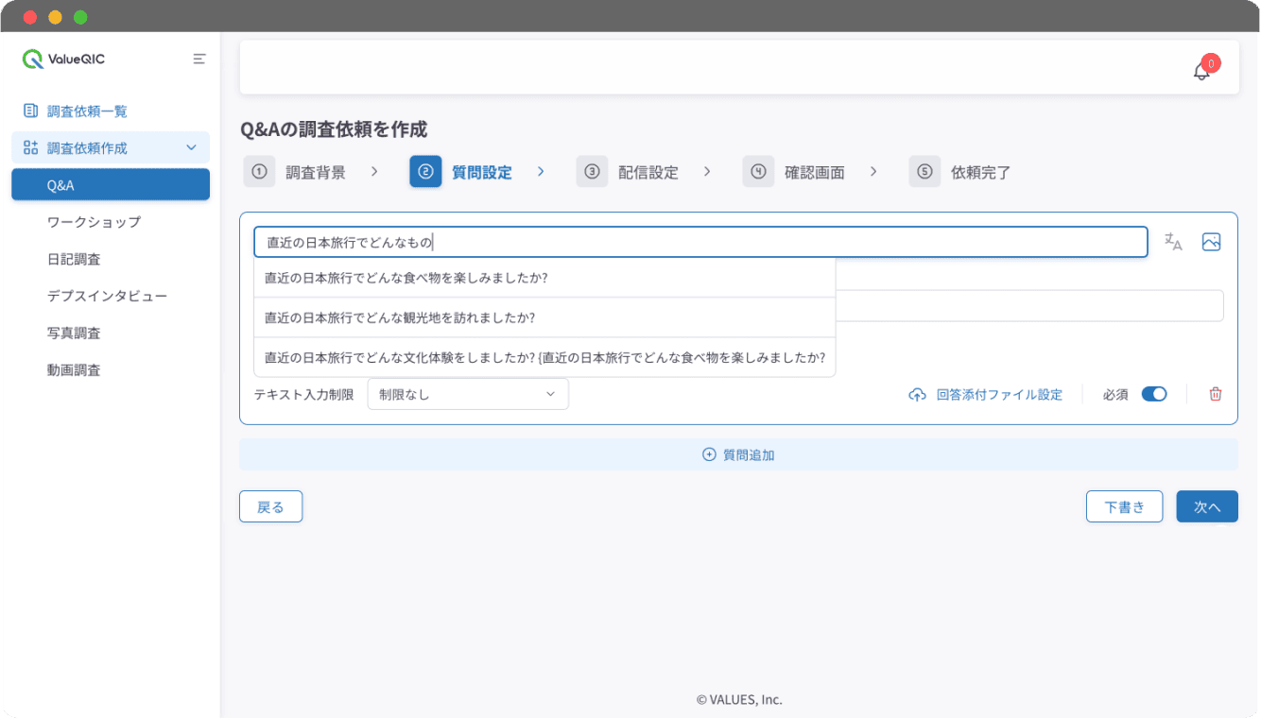Open the テキスト入力制限 dropdown
This screenshot has height=718, width=1261.
tap(467, 394)
